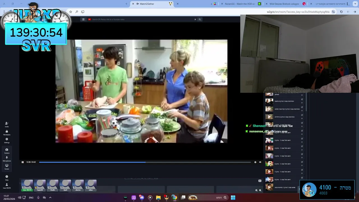Play playlist item ראש גדול עונה 1 פרק 5
The image size is (359, 202).
(269, 156)
